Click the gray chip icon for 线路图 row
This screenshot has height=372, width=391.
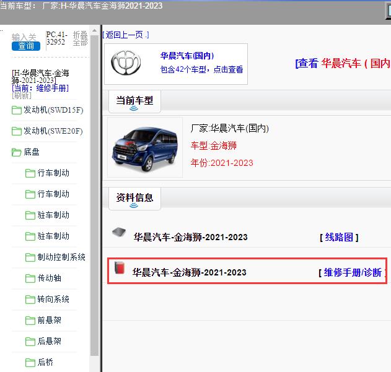tap(119, 233)
